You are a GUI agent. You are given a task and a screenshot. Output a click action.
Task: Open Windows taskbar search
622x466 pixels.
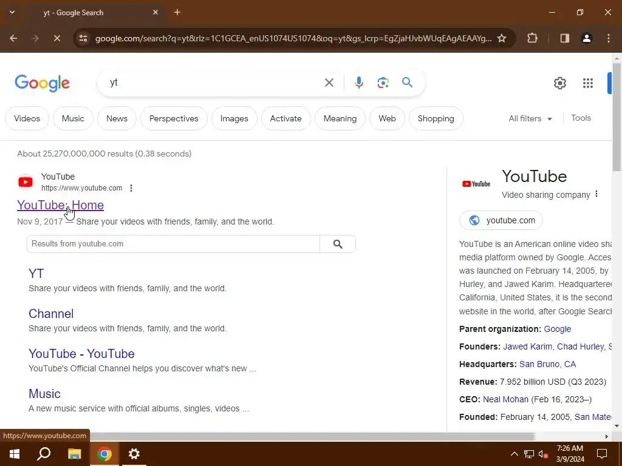click(44, 454)
